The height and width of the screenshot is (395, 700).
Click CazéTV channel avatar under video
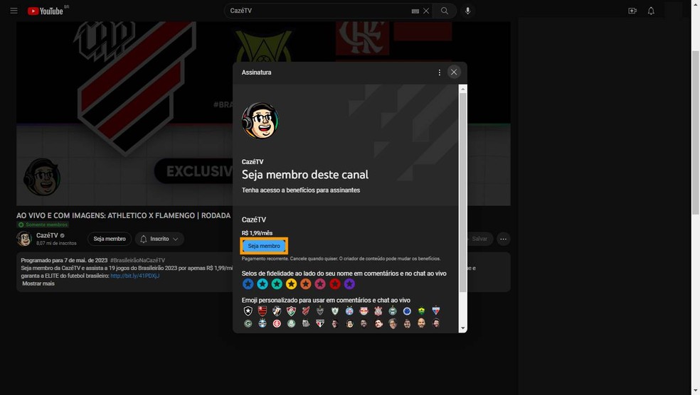(x=24, y=239)
